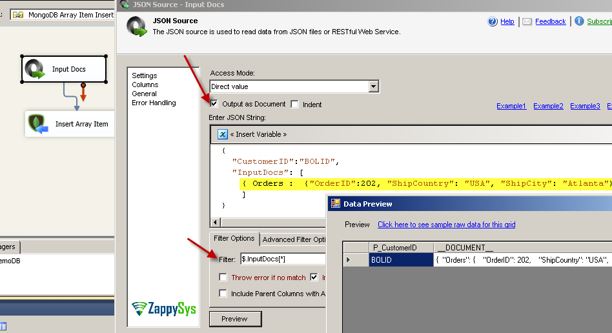612x333 pixels.
Task: Click the Preview button
Action: [x=236, y=319]
